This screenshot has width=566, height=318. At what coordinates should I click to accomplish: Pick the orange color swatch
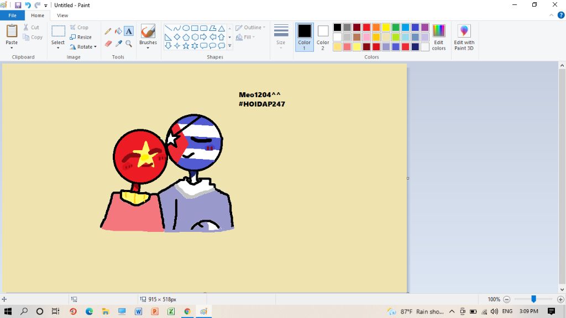(376, 28)
